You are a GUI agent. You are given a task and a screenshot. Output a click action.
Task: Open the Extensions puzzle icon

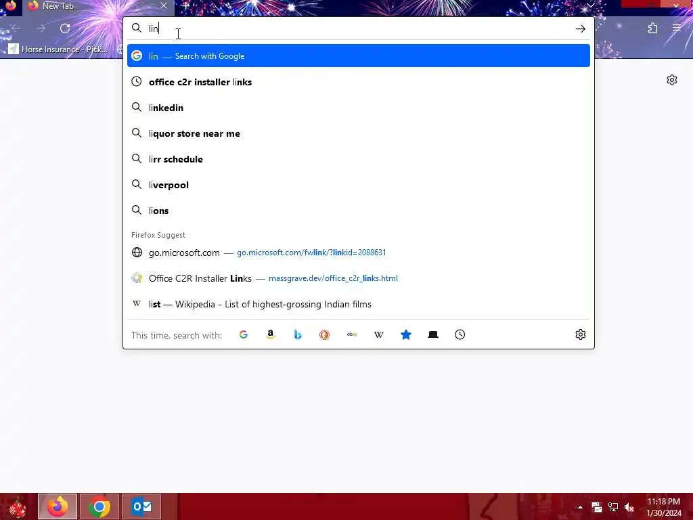click(652, 28)
